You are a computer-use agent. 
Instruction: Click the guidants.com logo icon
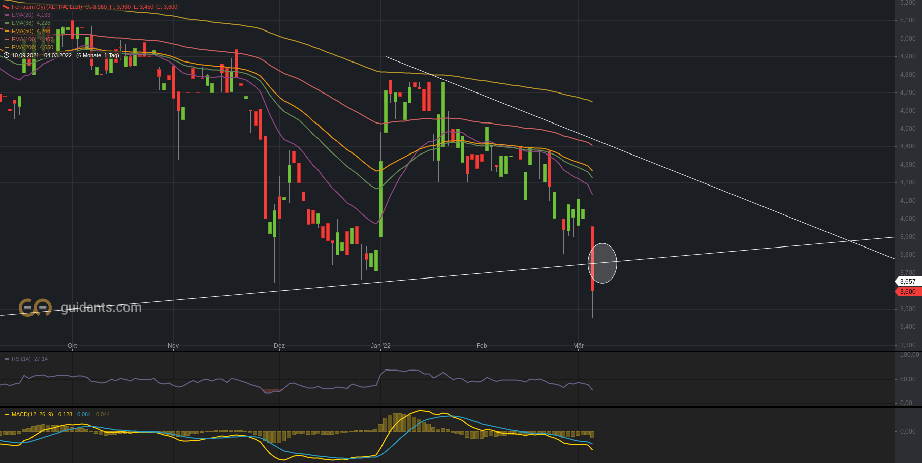[x=35, y=307]
